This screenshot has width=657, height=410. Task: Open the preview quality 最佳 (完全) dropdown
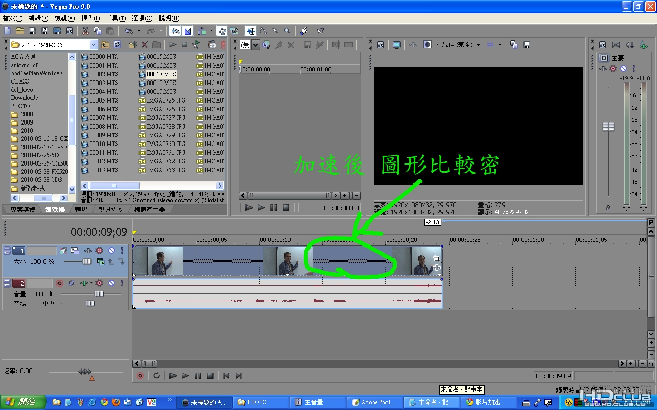pos(478,45)
